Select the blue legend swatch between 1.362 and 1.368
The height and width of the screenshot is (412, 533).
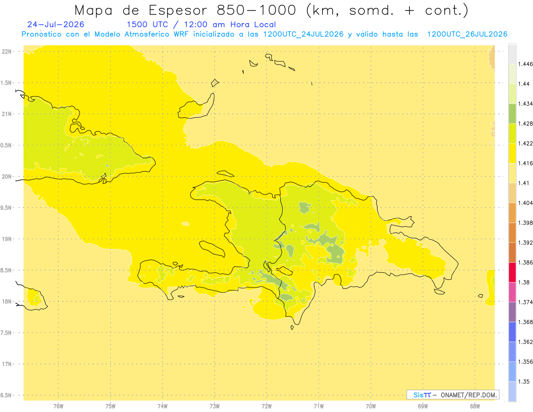click(x=512, y=332)
